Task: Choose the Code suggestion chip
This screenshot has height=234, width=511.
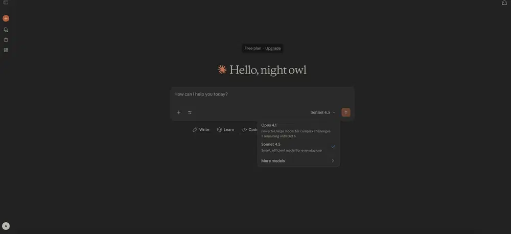Action: coord(250,130)
